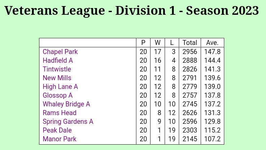
Task: Click the Hadfield A team link
Action: tap(58, 60)
